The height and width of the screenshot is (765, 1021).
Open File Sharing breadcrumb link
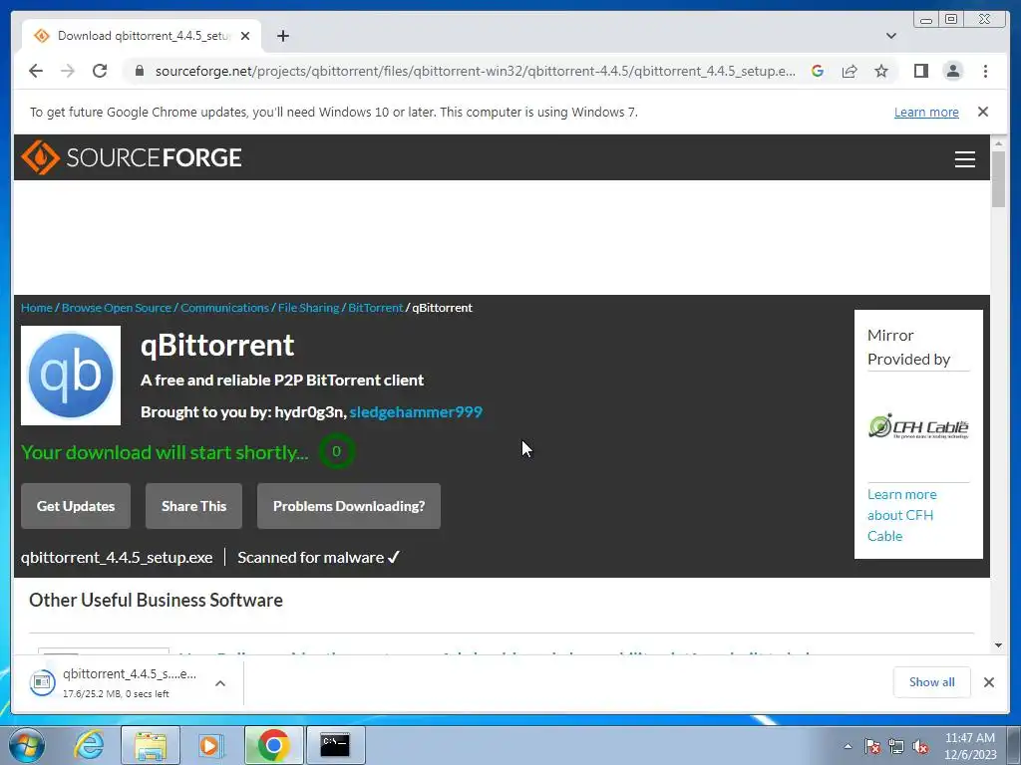tap(309, 308)
